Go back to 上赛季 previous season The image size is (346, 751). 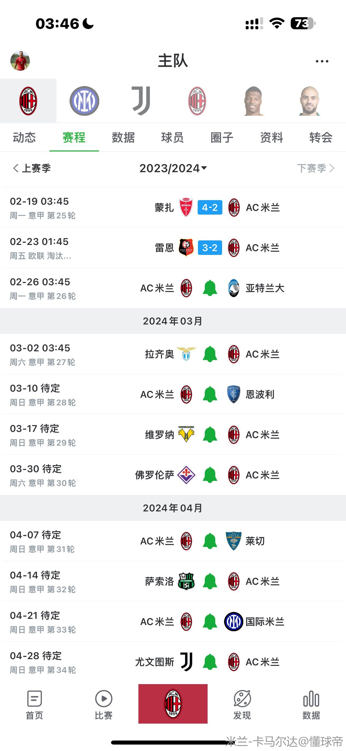(32, 168)
